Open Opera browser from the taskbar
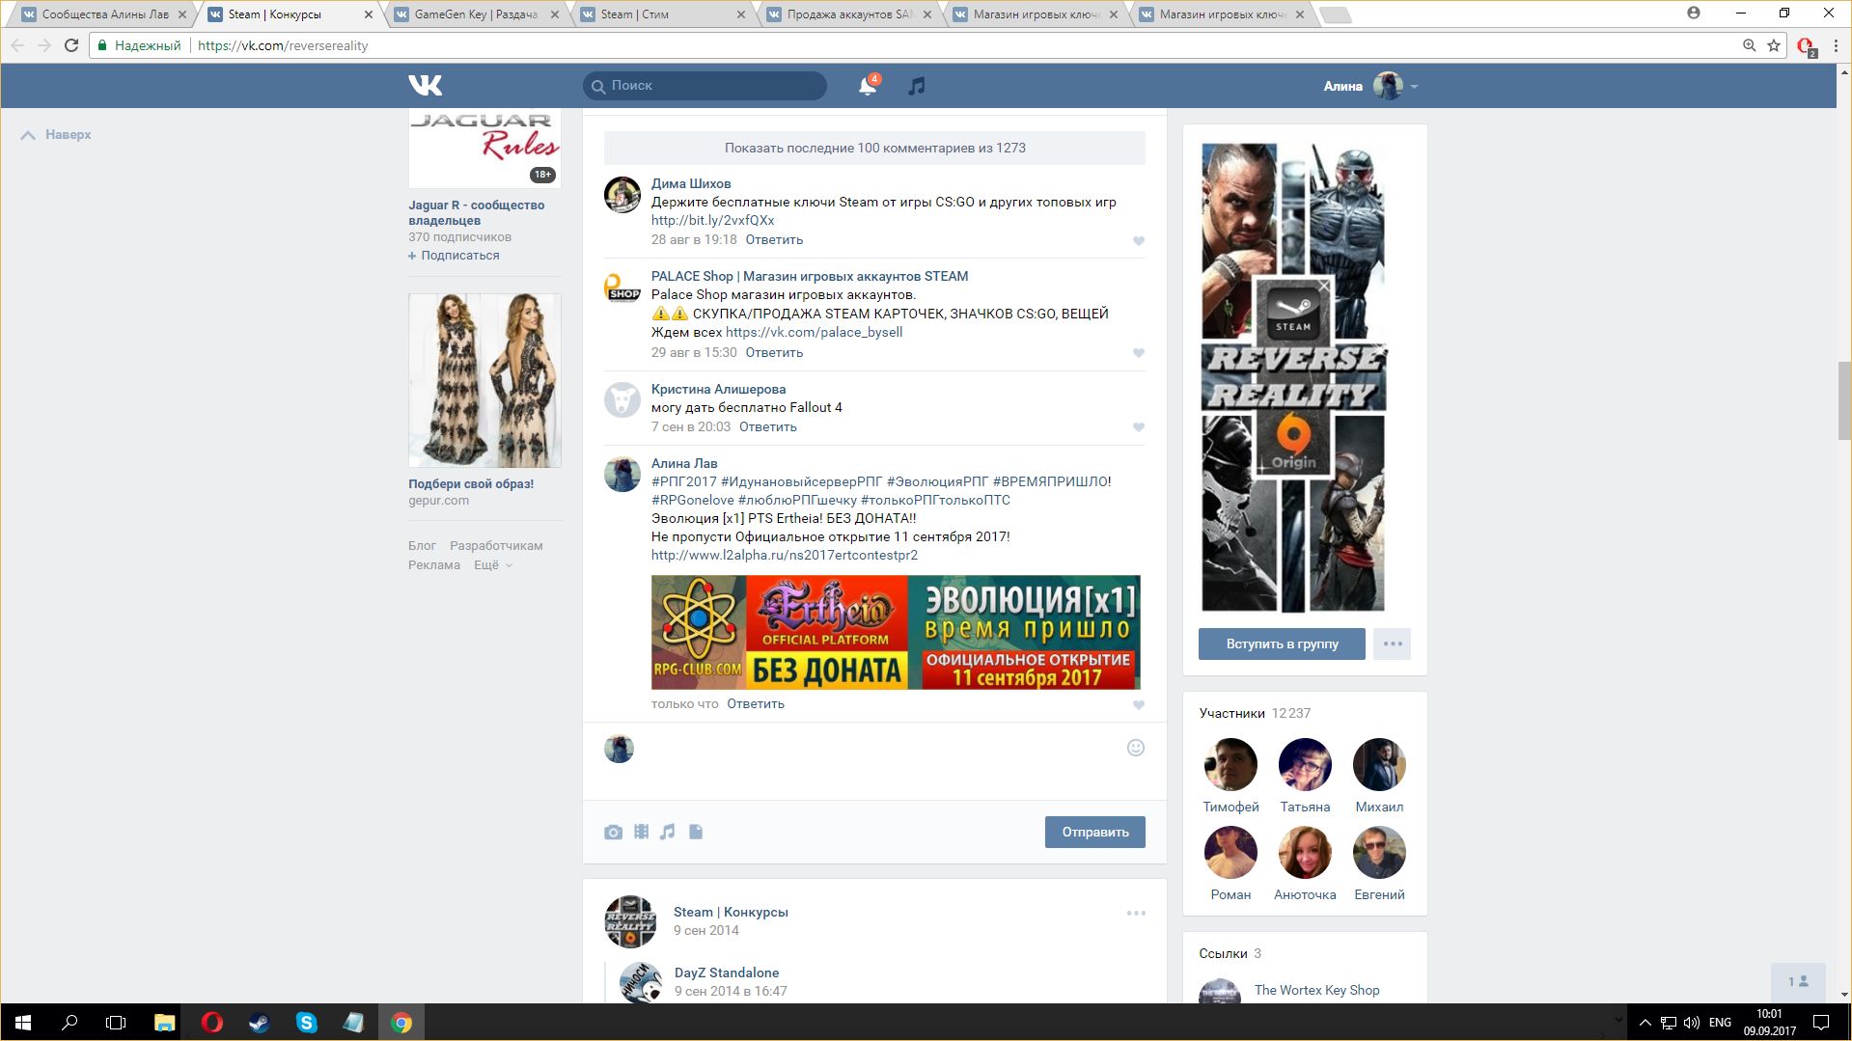This screenshot has width=1852, height=1041. point(211,1023)
